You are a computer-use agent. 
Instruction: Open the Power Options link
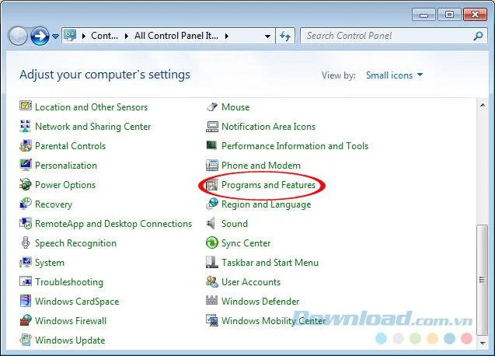[x=65, y=185]
